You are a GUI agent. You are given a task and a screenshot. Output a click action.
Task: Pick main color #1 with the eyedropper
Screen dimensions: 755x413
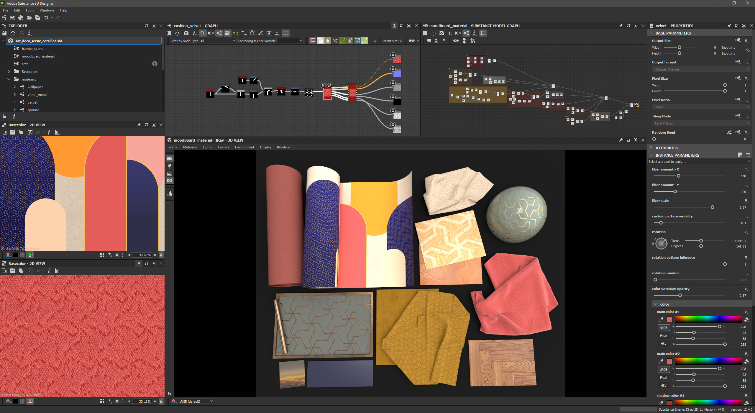[x=661, y=319]
